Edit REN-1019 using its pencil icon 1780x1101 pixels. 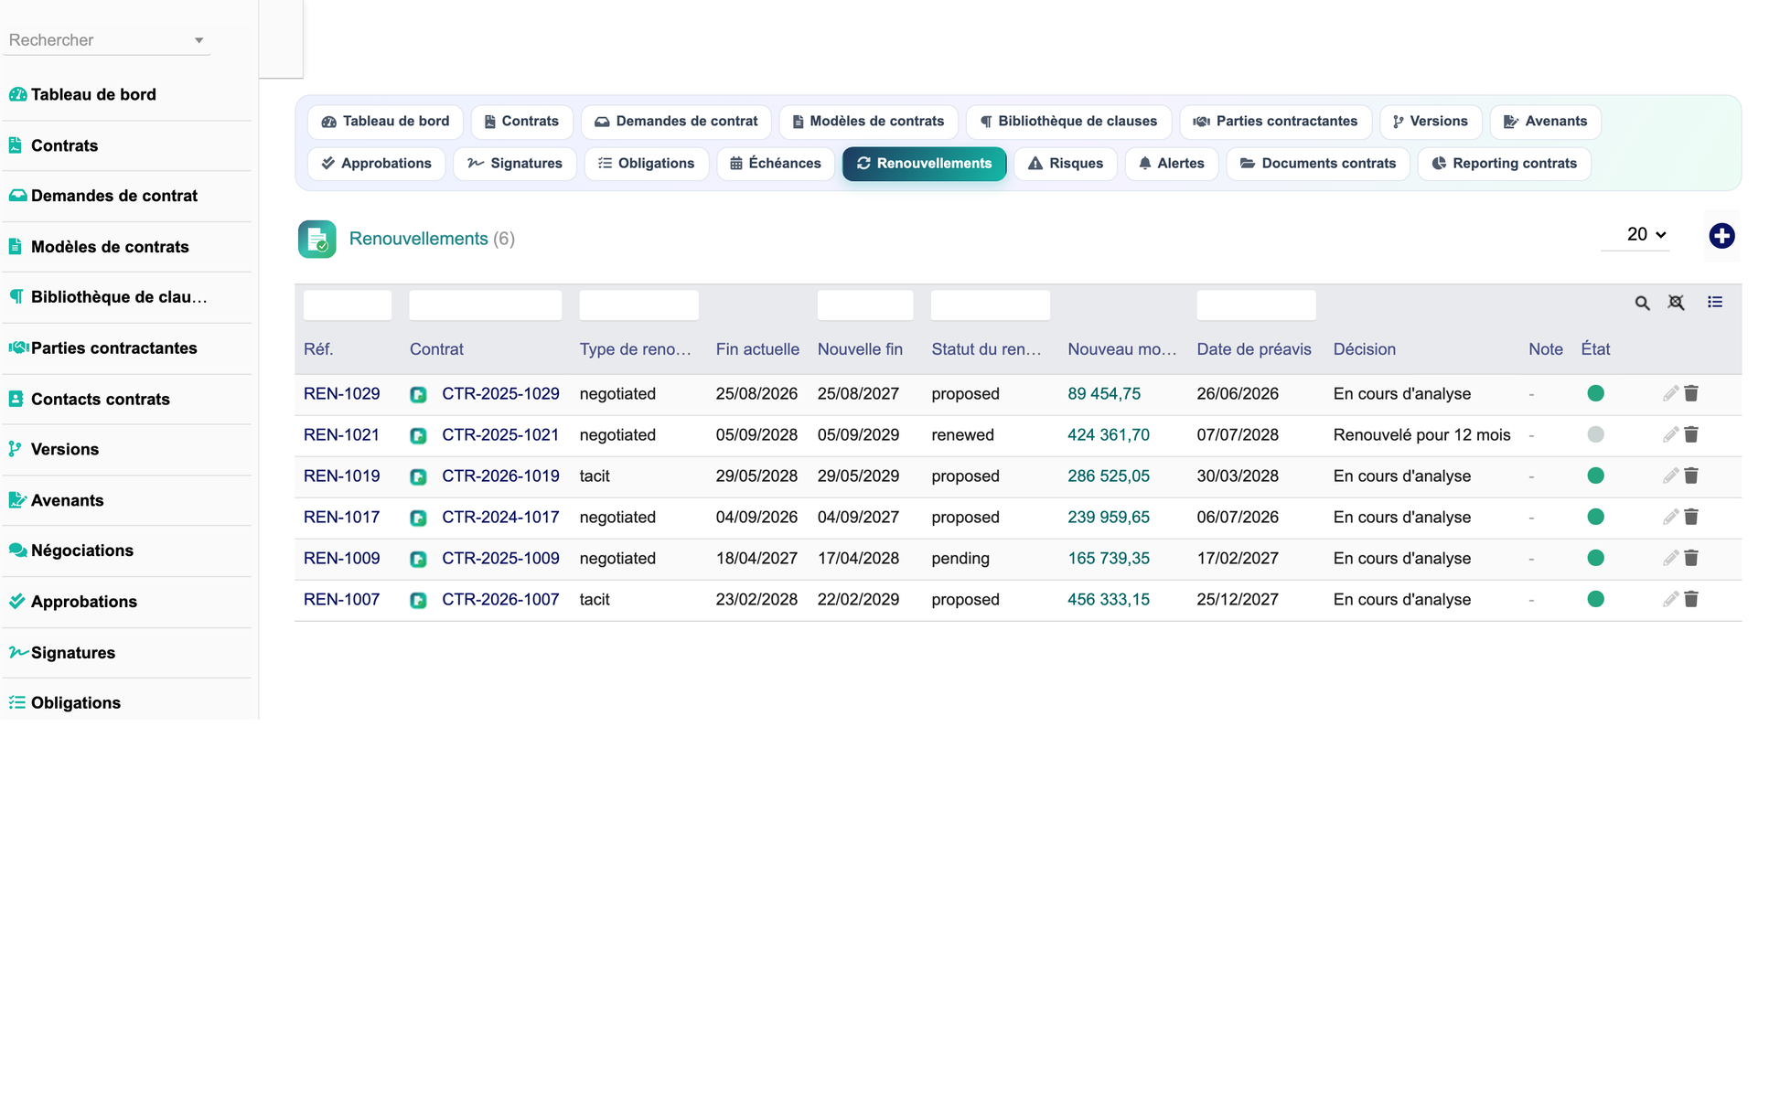[1670, 476]
